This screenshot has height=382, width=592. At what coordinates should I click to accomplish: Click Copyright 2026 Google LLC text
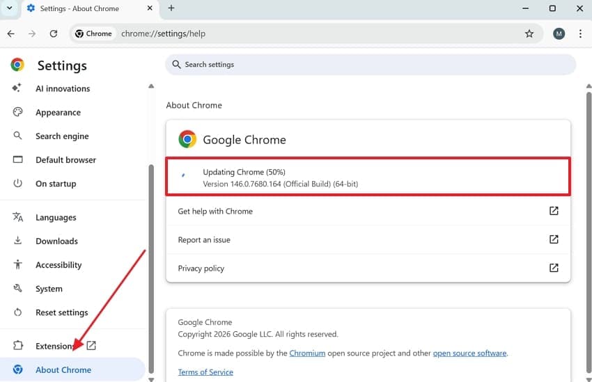tap(258, 334)
